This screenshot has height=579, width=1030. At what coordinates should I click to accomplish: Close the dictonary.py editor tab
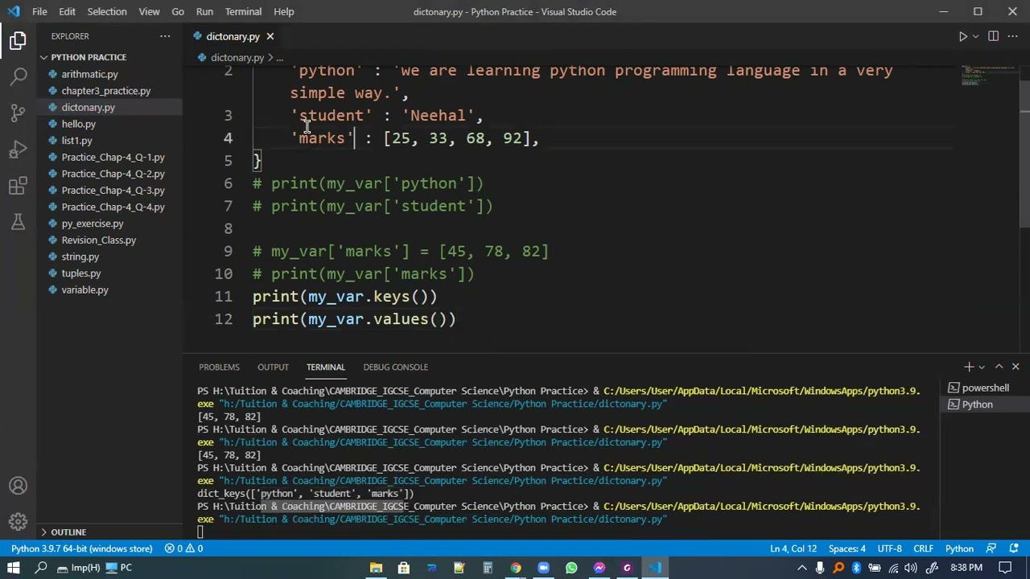pos(270,36)
